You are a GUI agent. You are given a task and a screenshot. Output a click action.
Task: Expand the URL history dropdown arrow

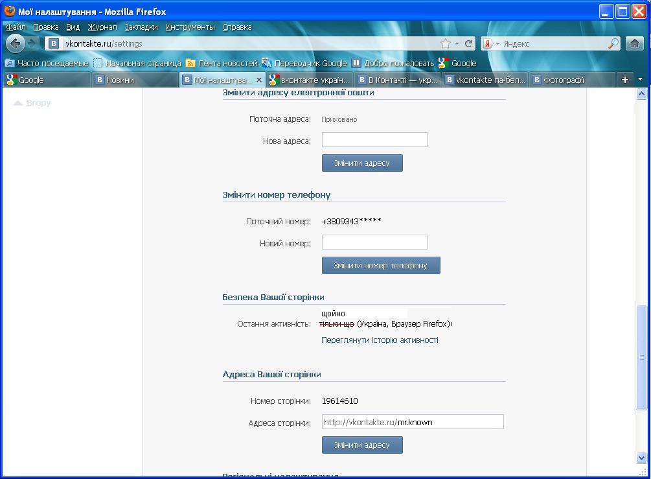tap(457, 43)
